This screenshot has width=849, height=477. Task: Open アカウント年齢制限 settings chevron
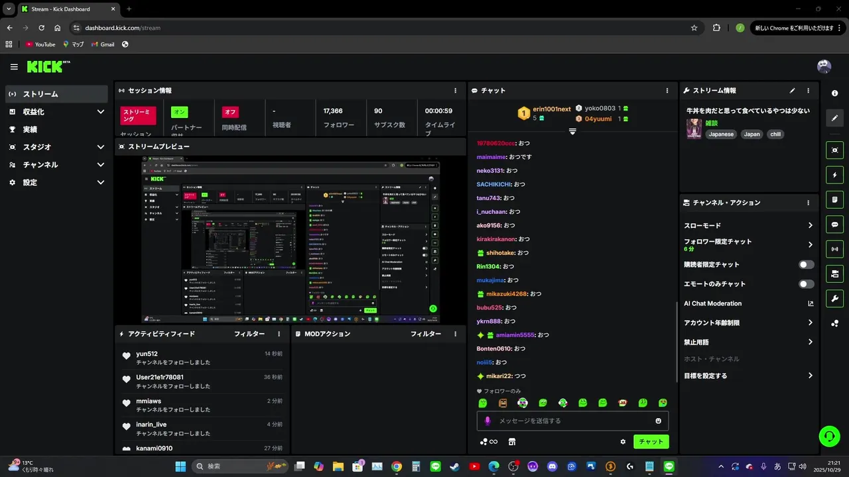(810, 323)
